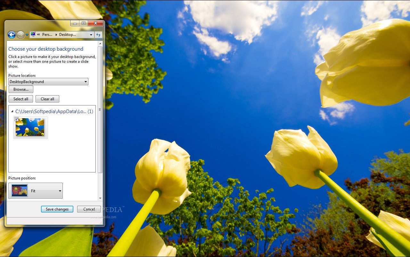Select the yellow tulips wallpaper thumbnail
Viewport: 410px width, 257px height.
point(30,127)
